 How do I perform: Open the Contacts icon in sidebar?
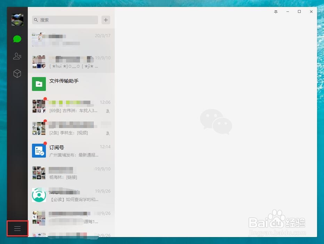click(17, 56)
